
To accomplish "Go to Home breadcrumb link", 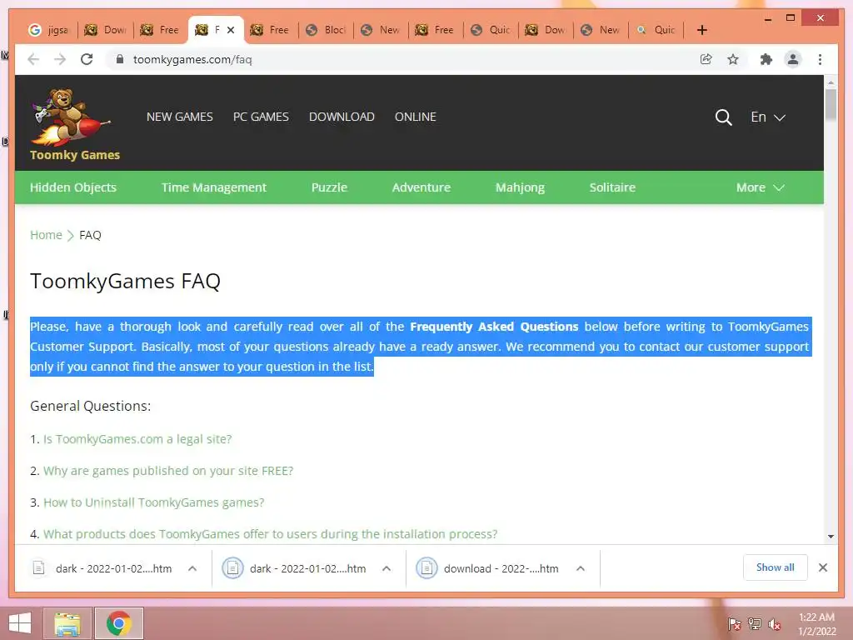I will 46,235.
